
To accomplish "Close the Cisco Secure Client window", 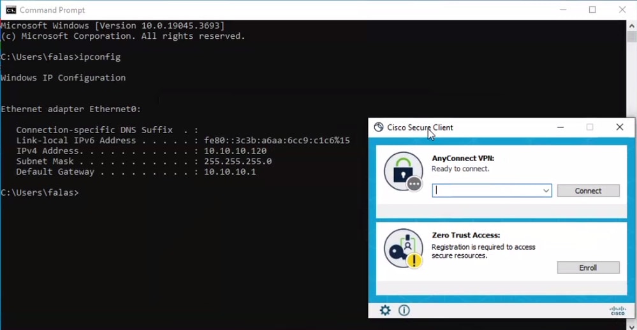I will (620, 127).
